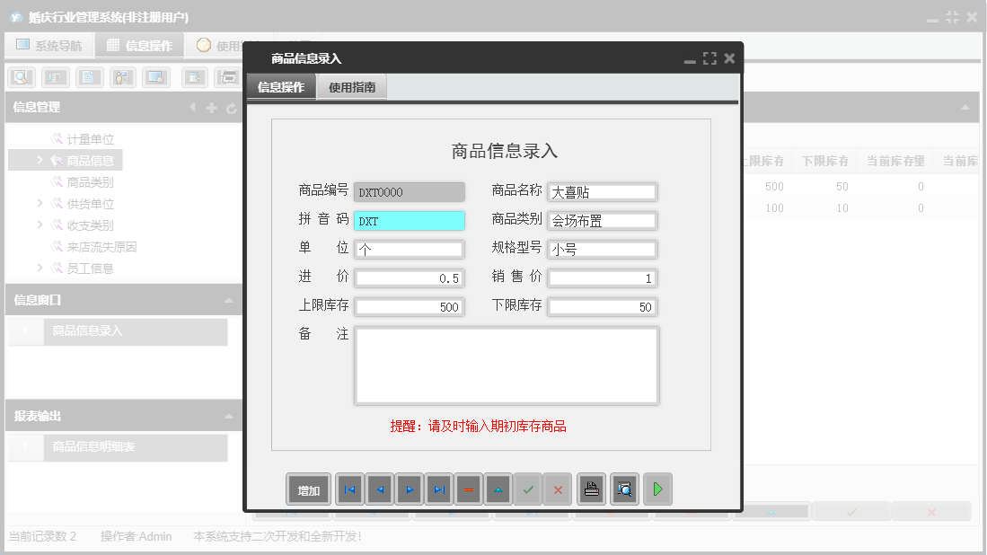The height and width of the screenshot is (555, 987).
Task: Go to the previous record icon
Action: click(379, 489)
